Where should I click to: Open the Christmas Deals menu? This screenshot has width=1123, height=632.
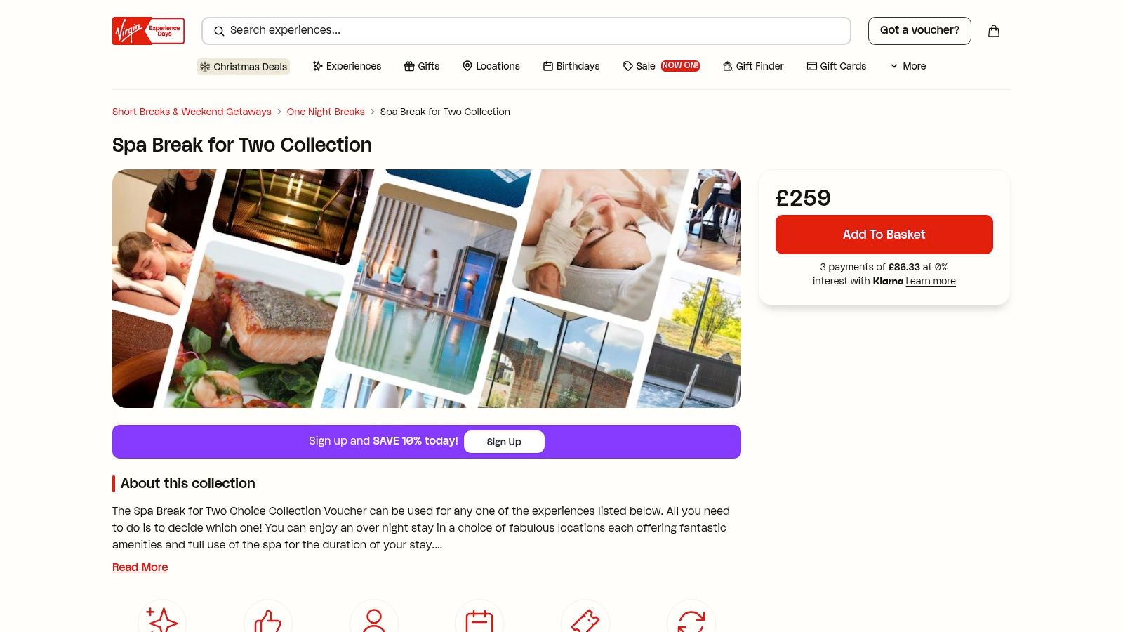point(244,67)
